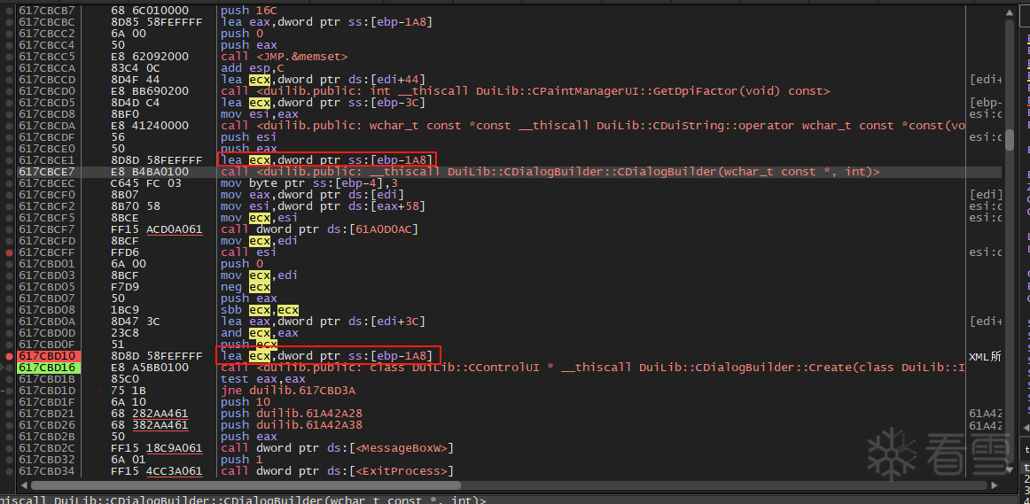Viewport: 1030px width, 504px height.
Task: Click the disassembly horizontal scrollbar thumb
Action: [239, 485]
